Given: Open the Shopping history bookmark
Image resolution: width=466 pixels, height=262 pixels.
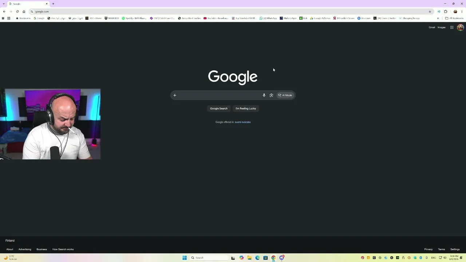Looking at the screenshot, I should (x=409, y=18).
